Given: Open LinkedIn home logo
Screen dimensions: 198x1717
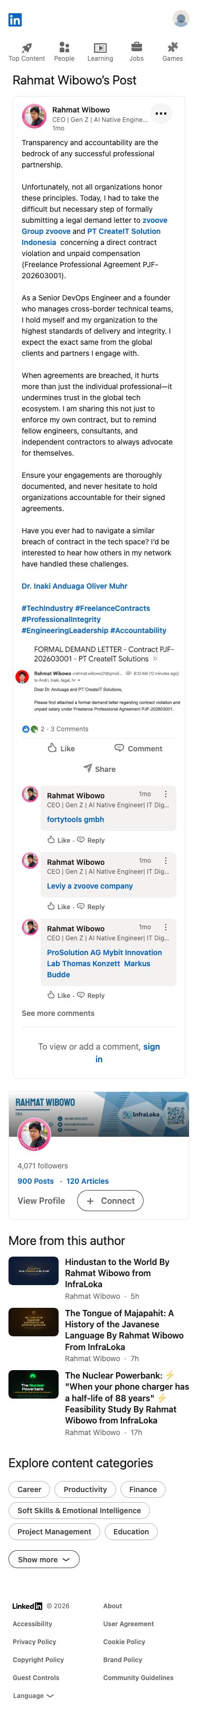Looking at the screenshot, I should tap(15, 20).
